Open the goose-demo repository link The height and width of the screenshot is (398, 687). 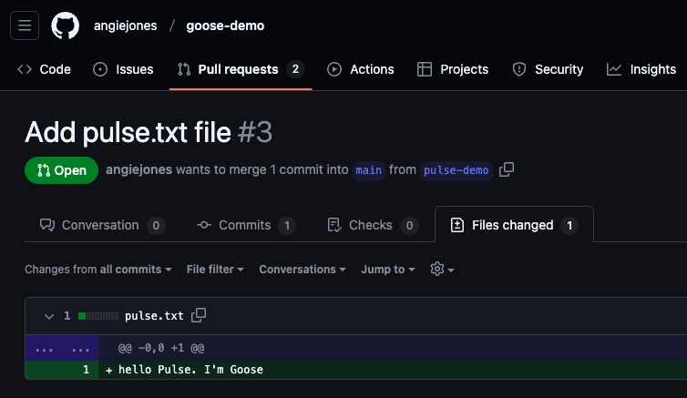coord(225,26)
